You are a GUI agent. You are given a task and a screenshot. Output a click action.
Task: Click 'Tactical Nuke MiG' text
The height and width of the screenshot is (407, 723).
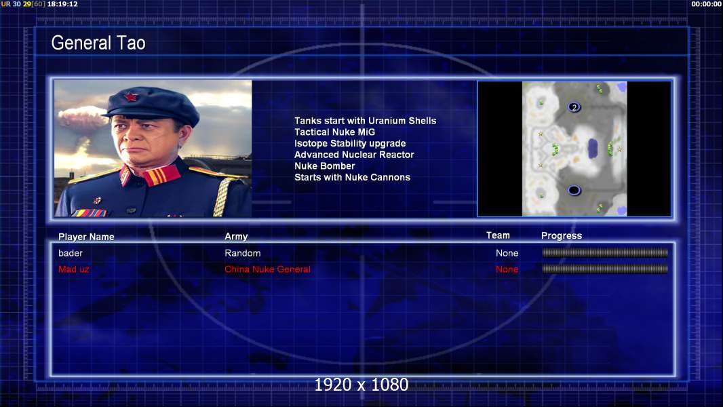[335, 132]
